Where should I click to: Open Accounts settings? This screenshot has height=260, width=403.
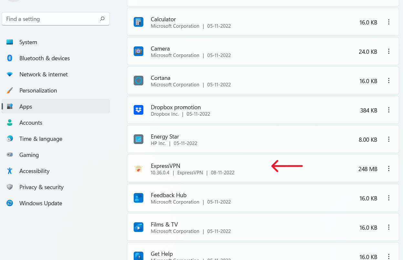tap(56, 123)
